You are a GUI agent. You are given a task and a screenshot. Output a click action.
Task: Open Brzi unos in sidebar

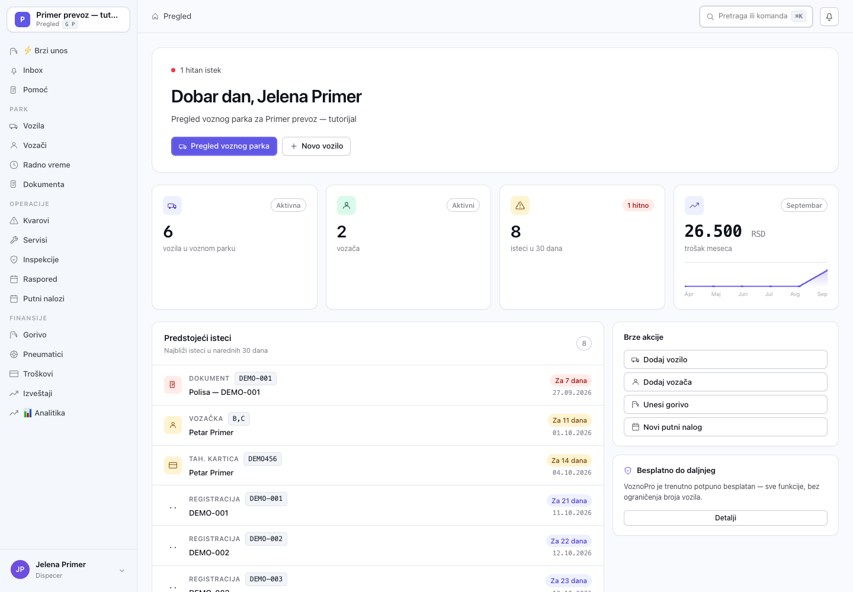point(68,51)
